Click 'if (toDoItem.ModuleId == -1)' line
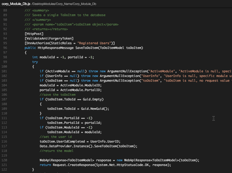 tap(66, 127)
